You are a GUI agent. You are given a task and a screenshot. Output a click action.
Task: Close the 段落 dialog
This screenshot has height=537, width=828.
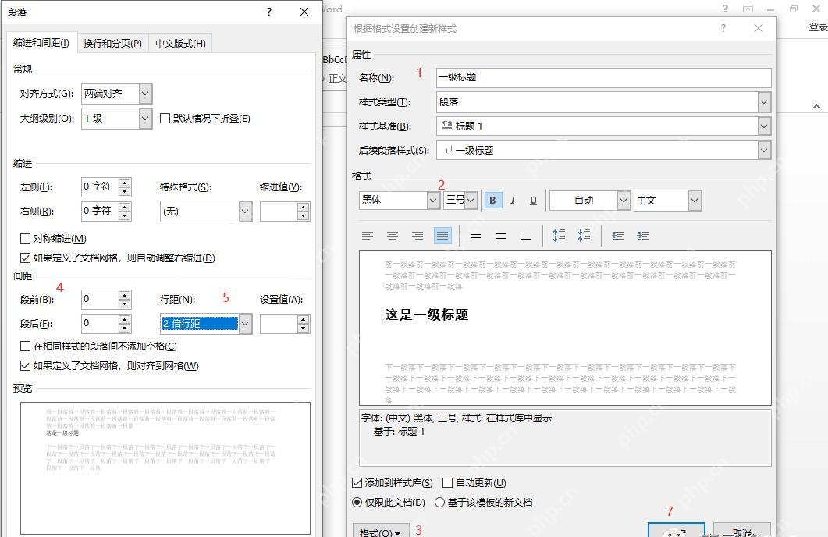[304, 12]
